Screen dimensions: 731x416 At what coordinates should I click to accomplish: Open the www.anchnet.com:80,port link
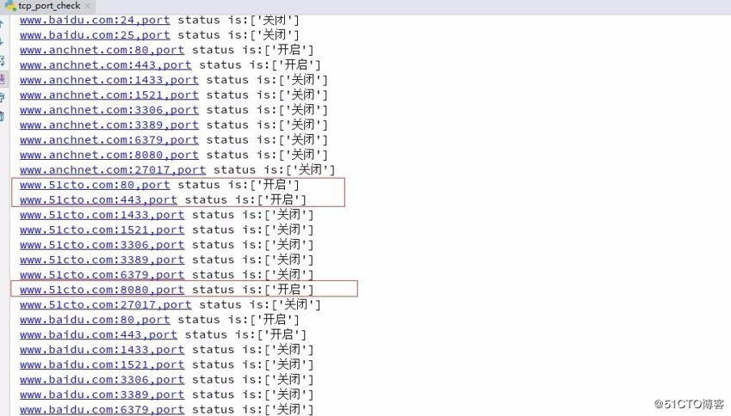tap(102, 50)
